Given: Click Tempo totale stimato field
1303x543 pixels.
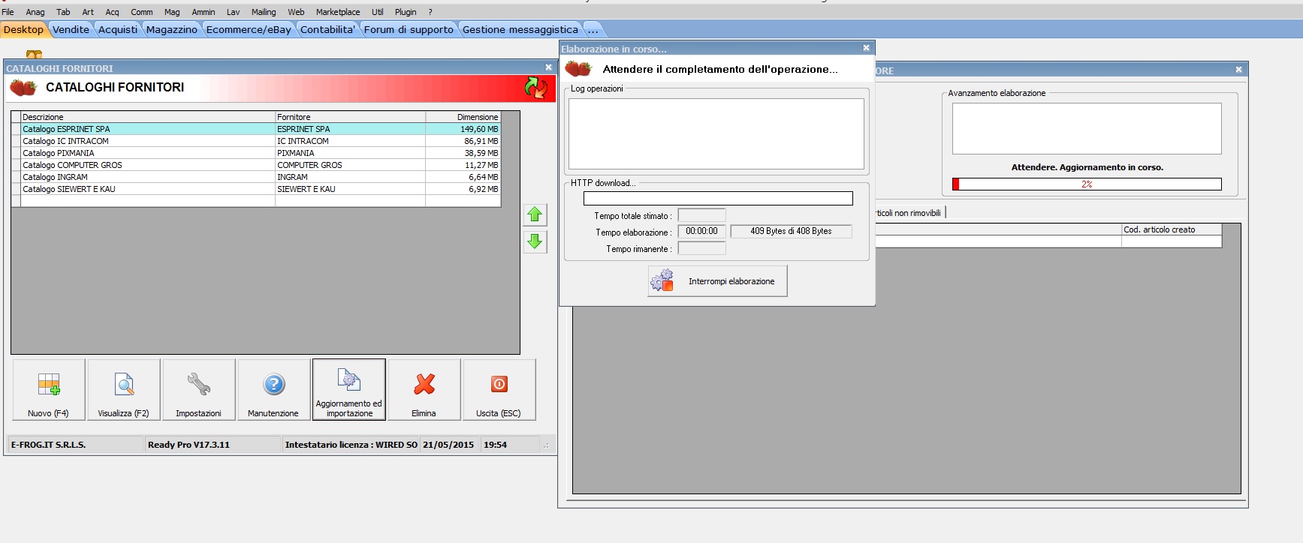Looking at the screenshot, I should [x=701, y=215].
